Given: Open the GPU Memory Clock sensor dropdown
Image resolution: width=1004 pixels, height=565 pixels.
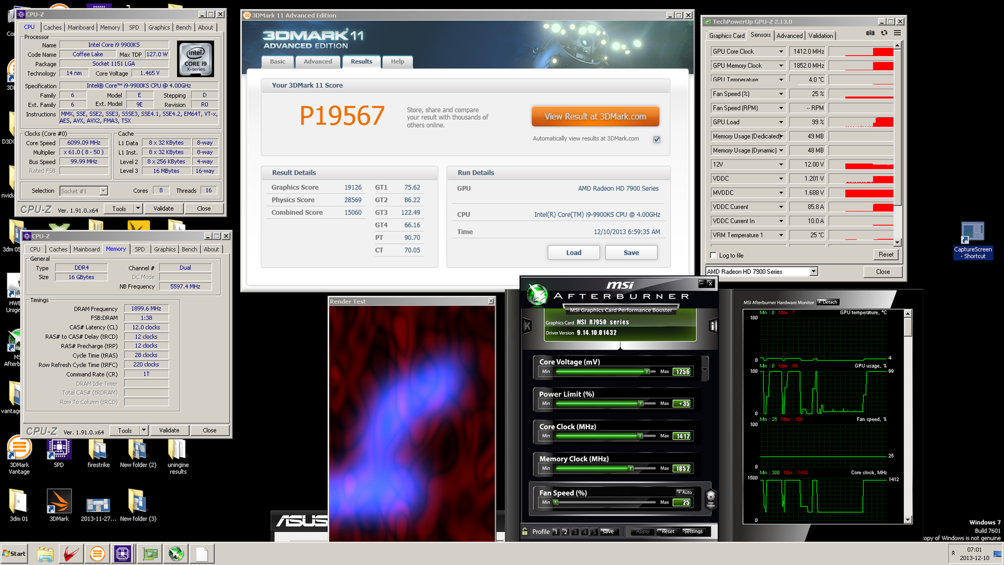Looking at the screenshot, I should (781, 65).
